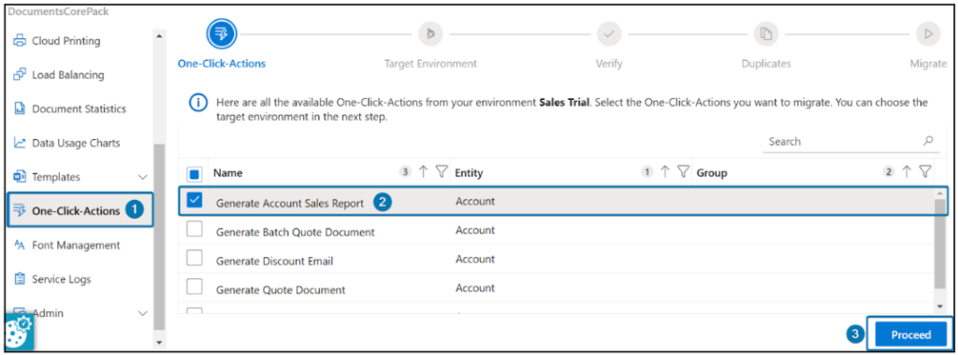Select the Generate Account Sales Report row text

coord(290,204)
